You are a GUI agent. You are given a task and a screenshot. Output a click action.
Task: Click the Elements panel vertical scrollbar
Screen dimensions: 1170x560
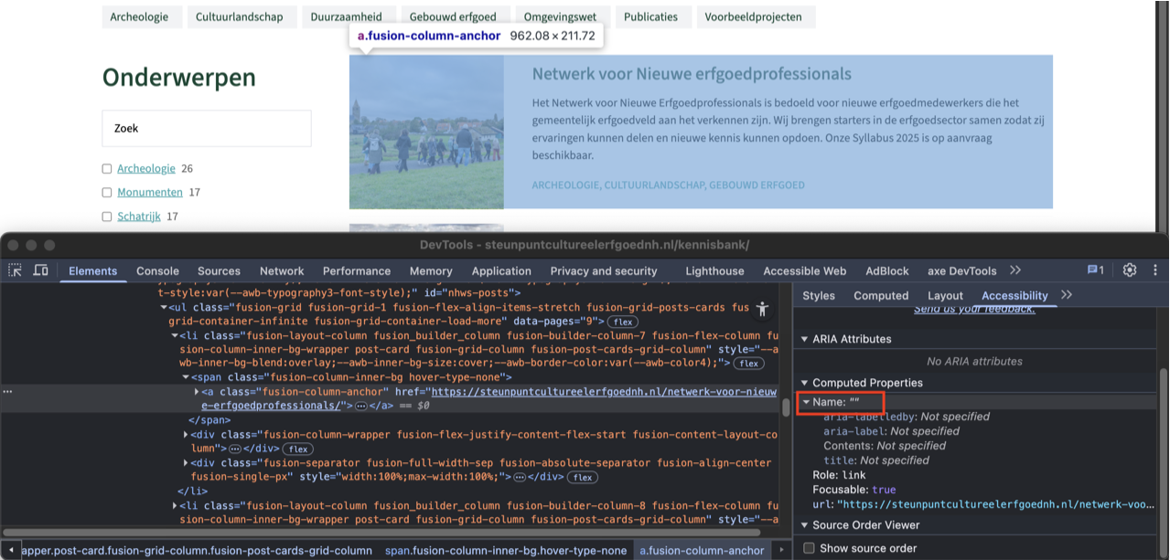(785, 406)
